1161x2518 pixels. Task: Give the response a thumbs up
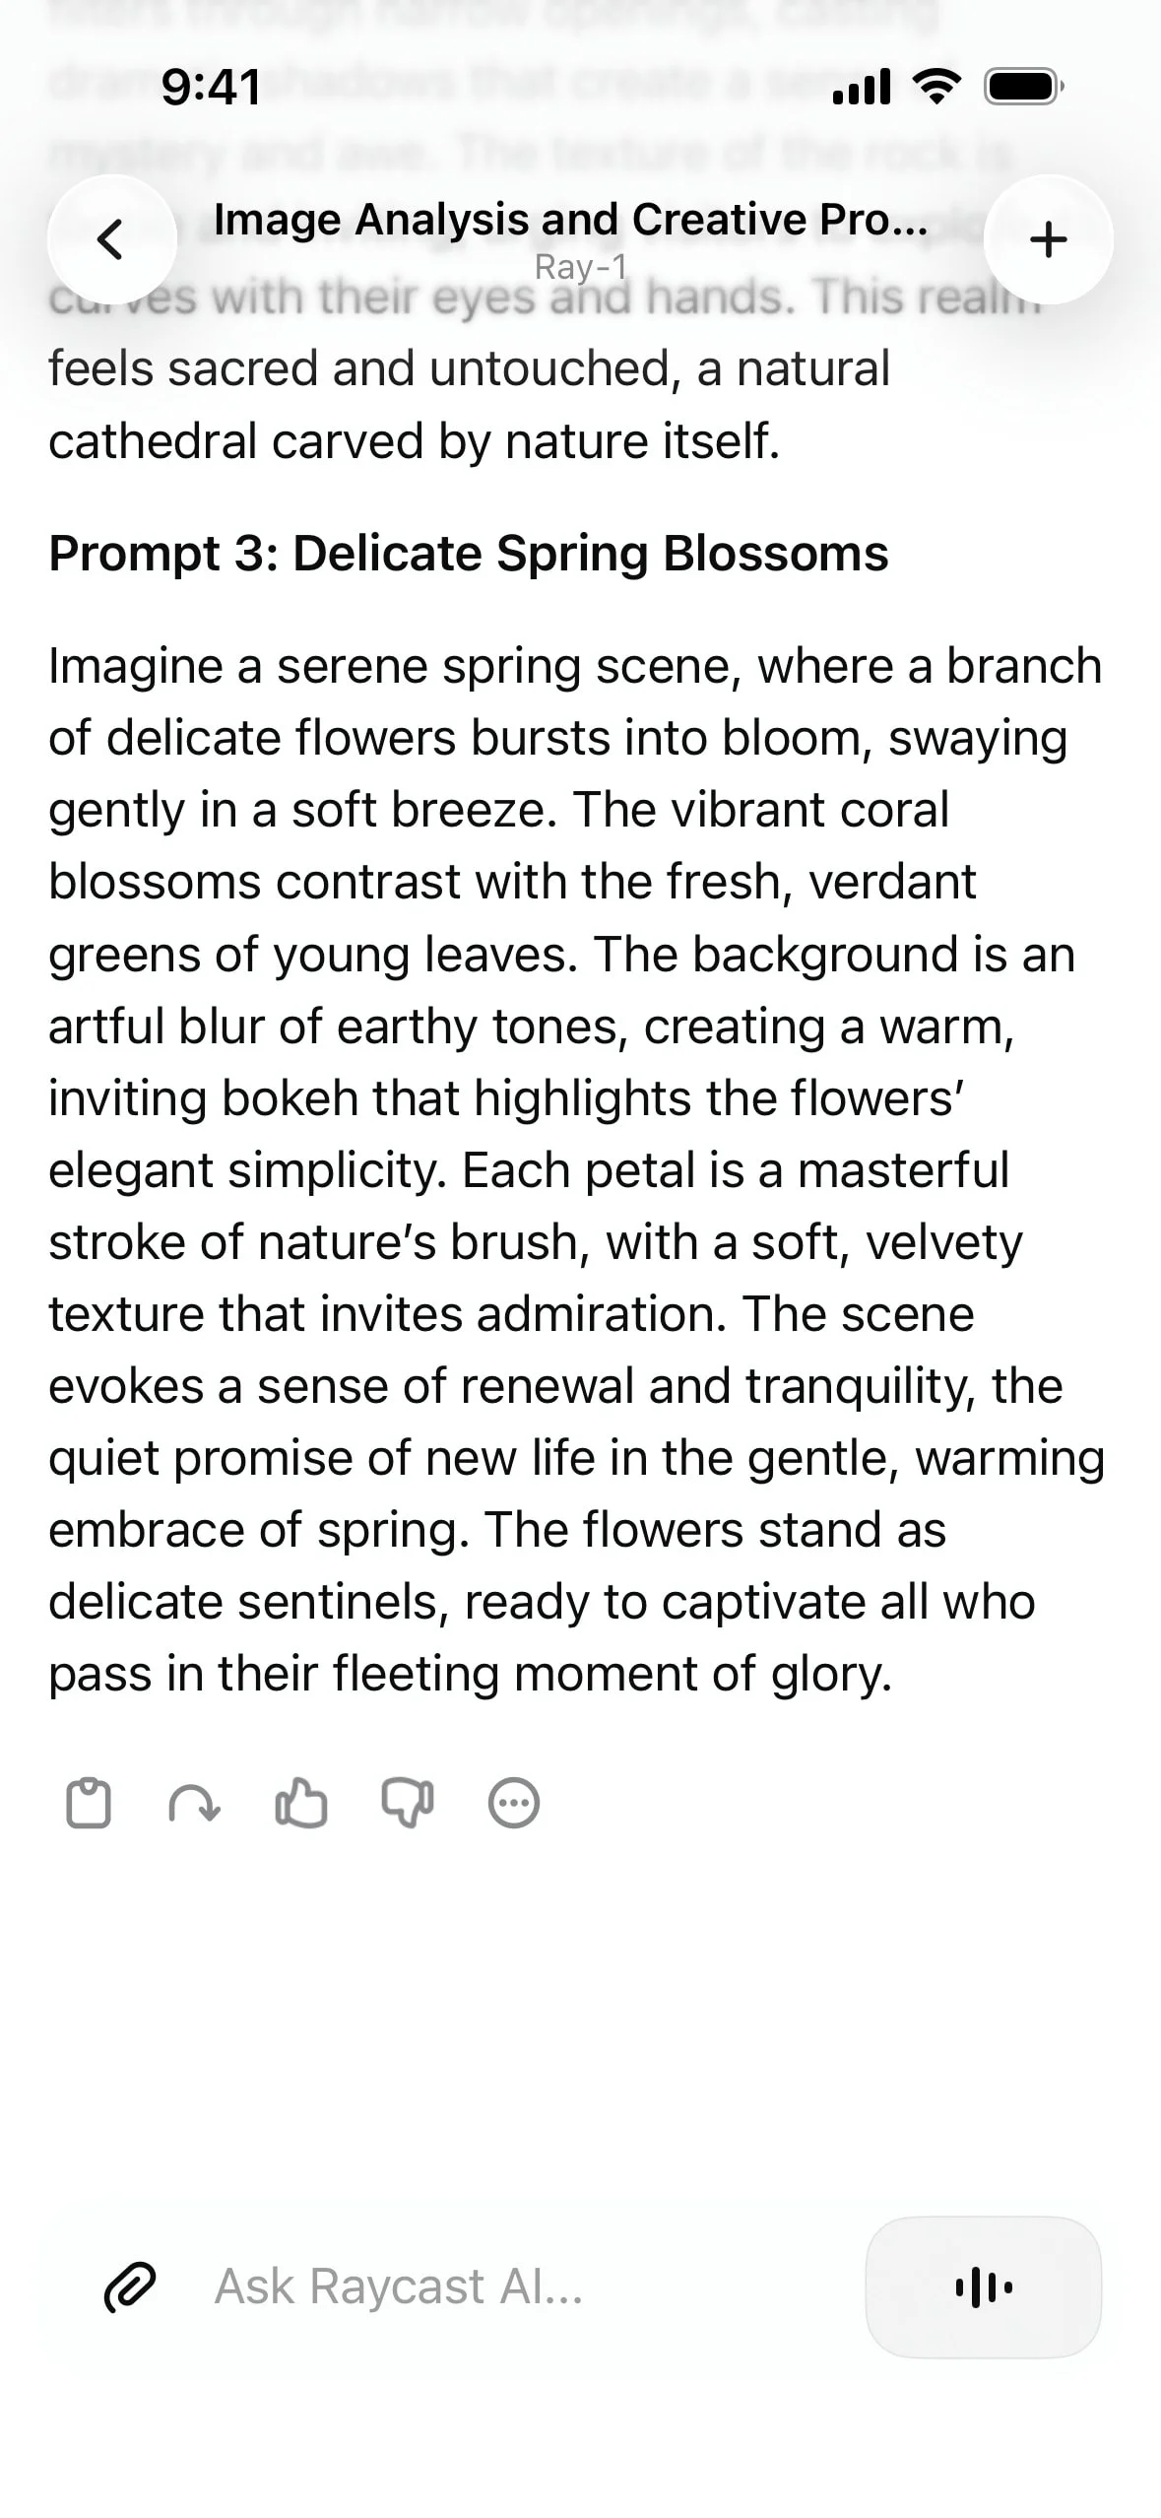(x=300, y=1804)
